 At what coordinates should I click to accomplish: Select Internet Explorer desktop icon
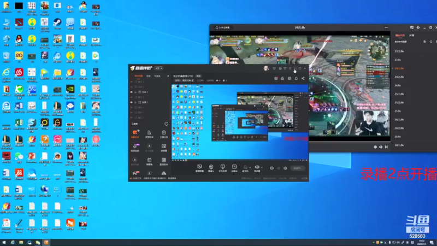[x=6, y=74]
